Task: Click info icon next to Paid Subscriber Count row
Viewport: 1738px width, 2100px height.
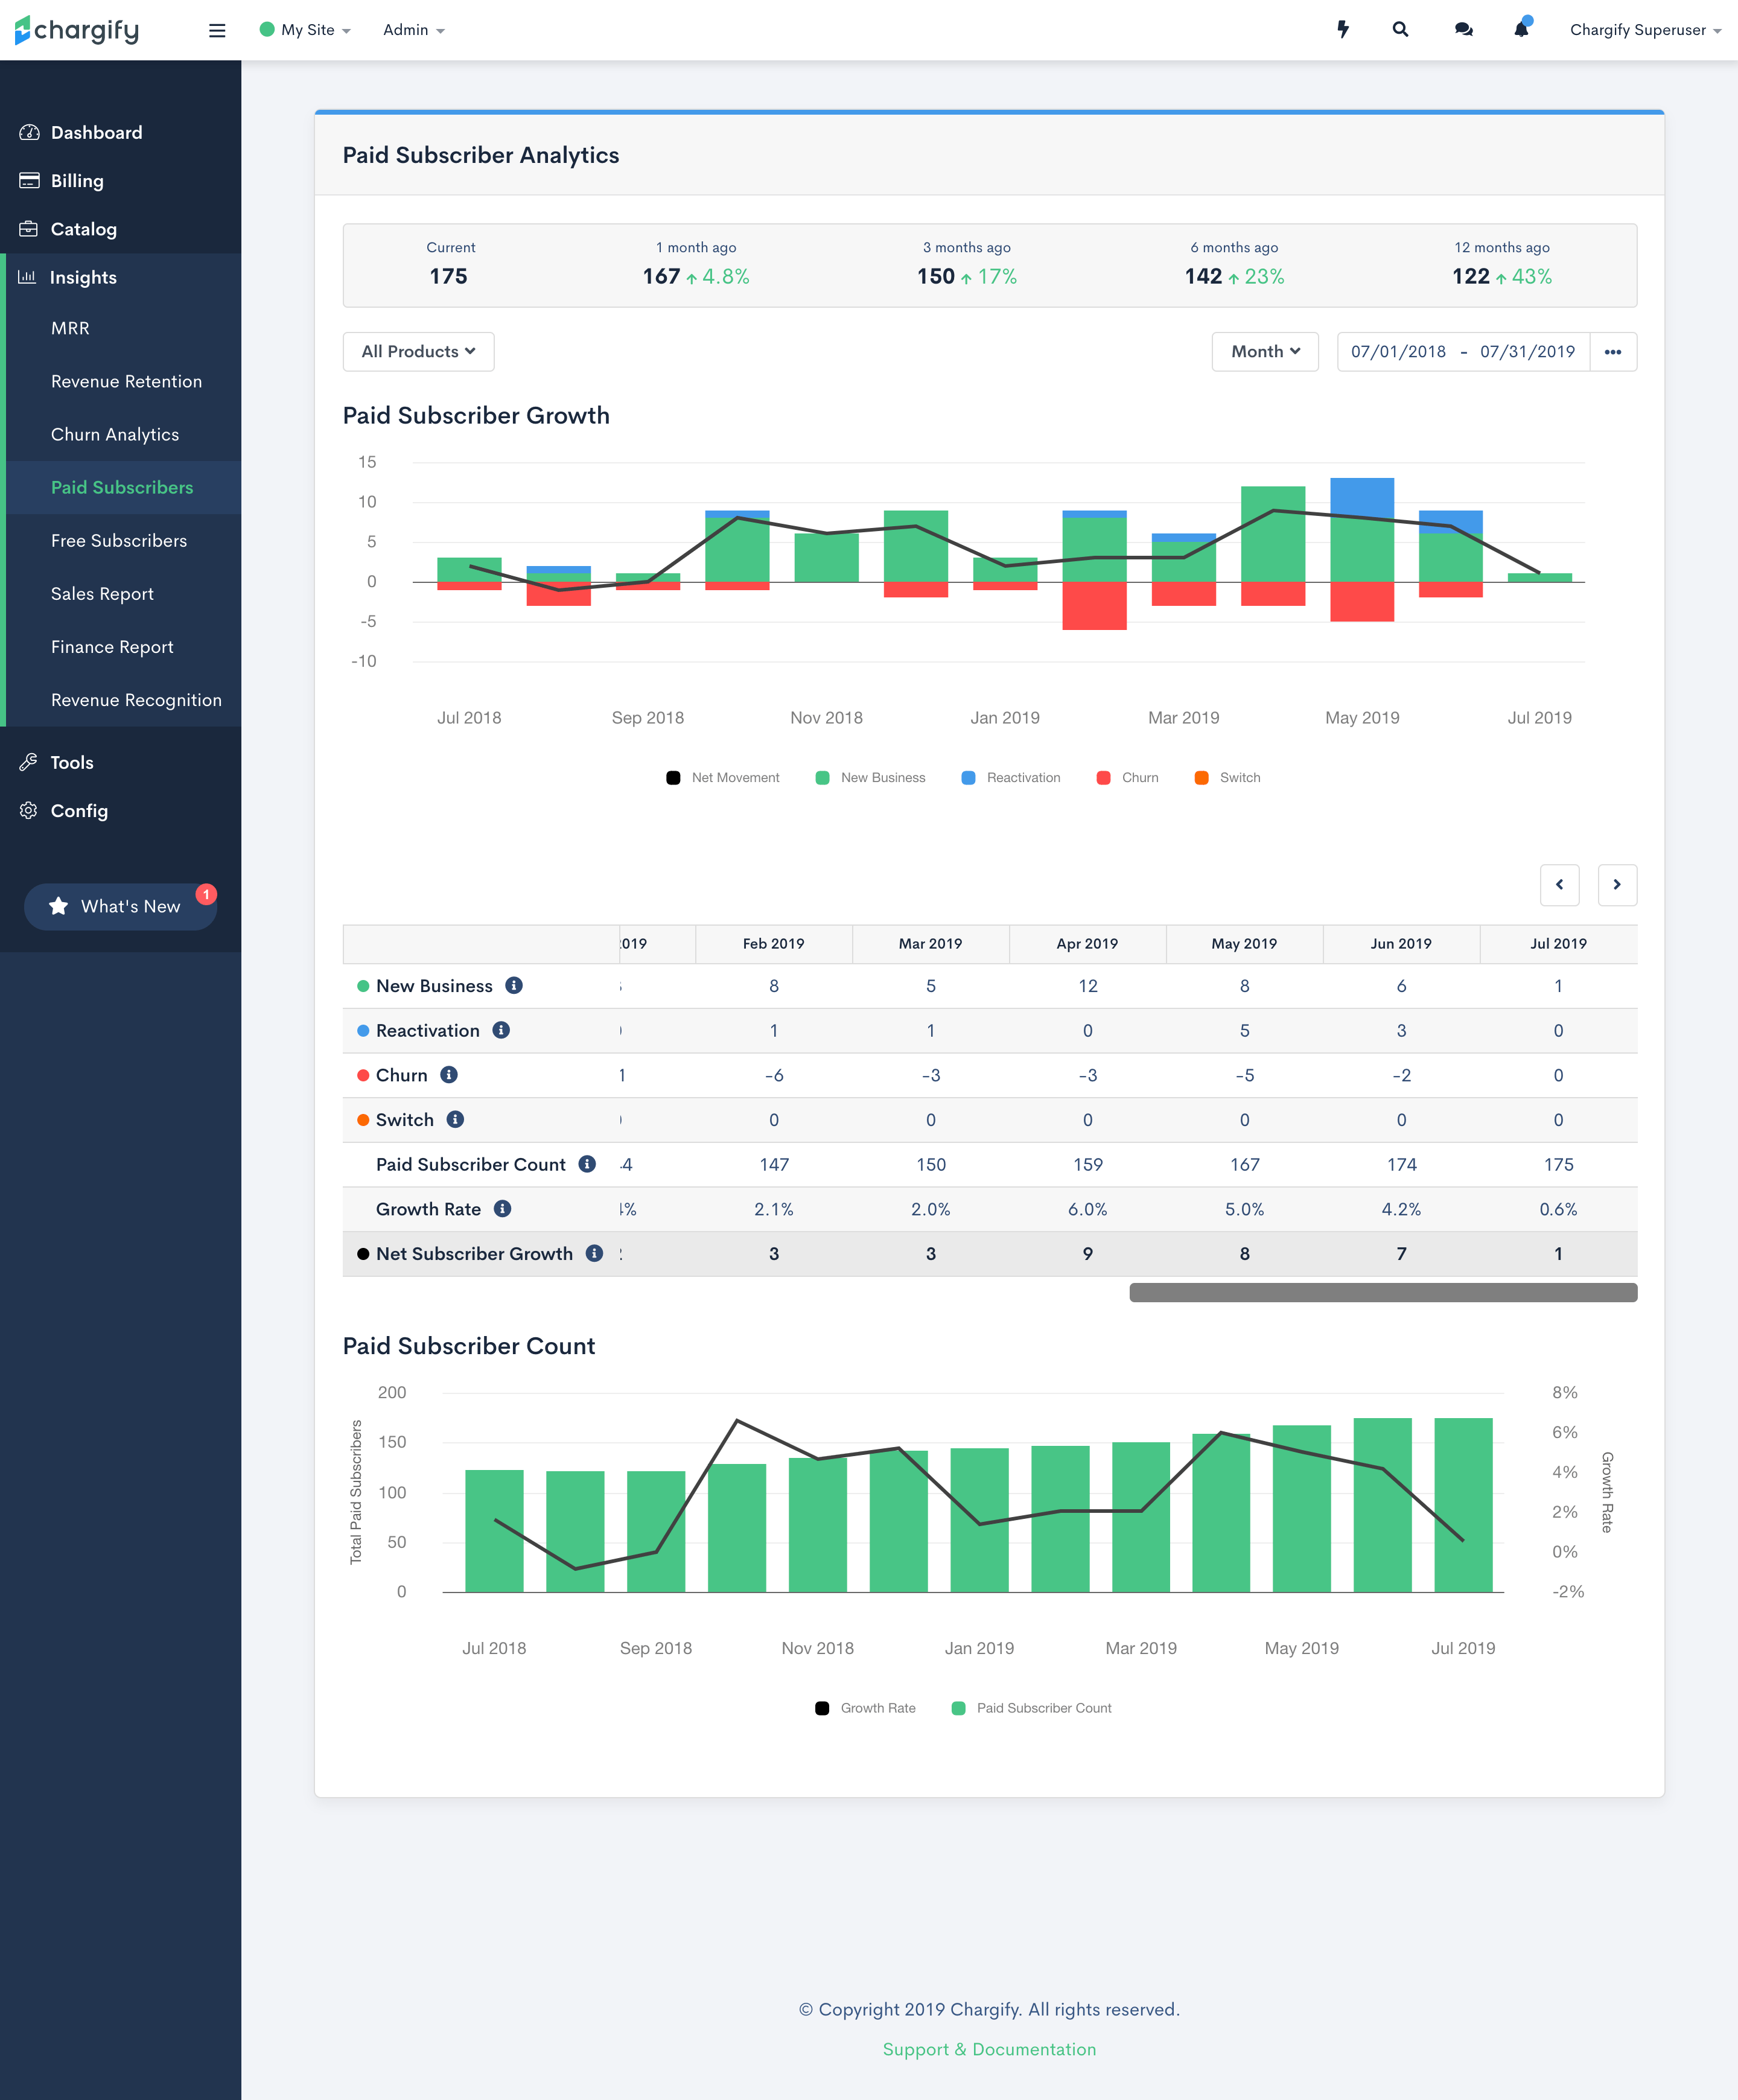Action: pyautogui.click(x=588, y=1164)
